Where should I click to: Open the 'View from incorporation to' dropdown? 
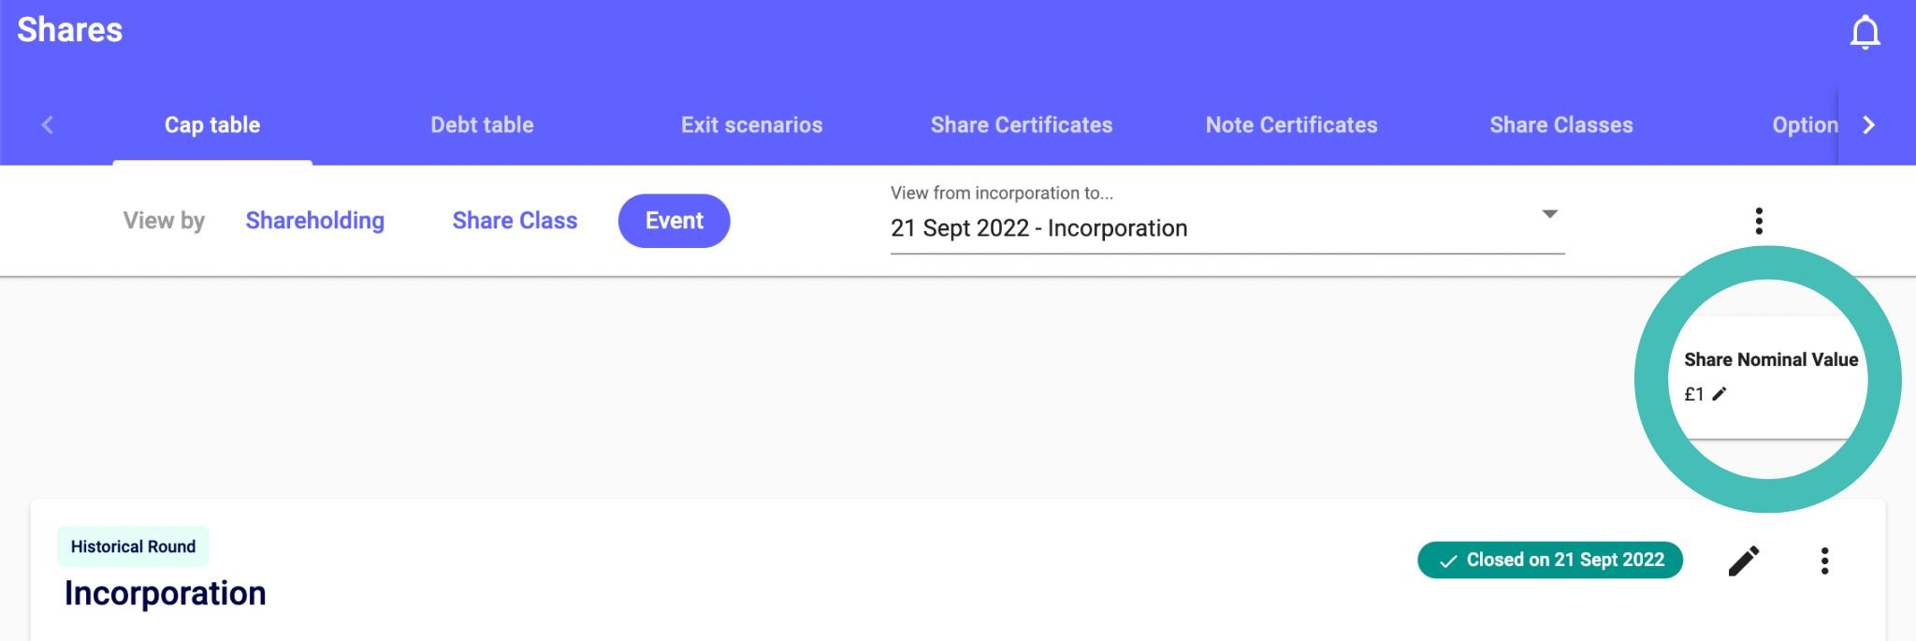pyautogui.click(x=1216, y=227)
